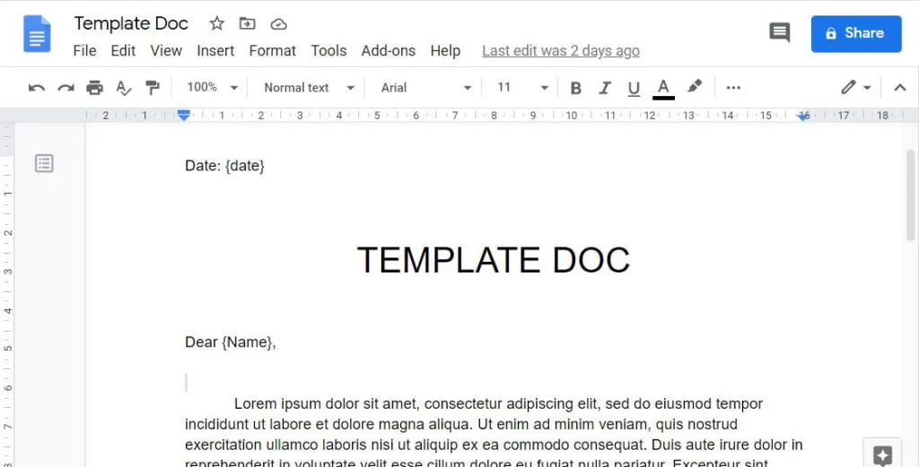
Task: Open the View menu
Action: (x=166, y=51)
